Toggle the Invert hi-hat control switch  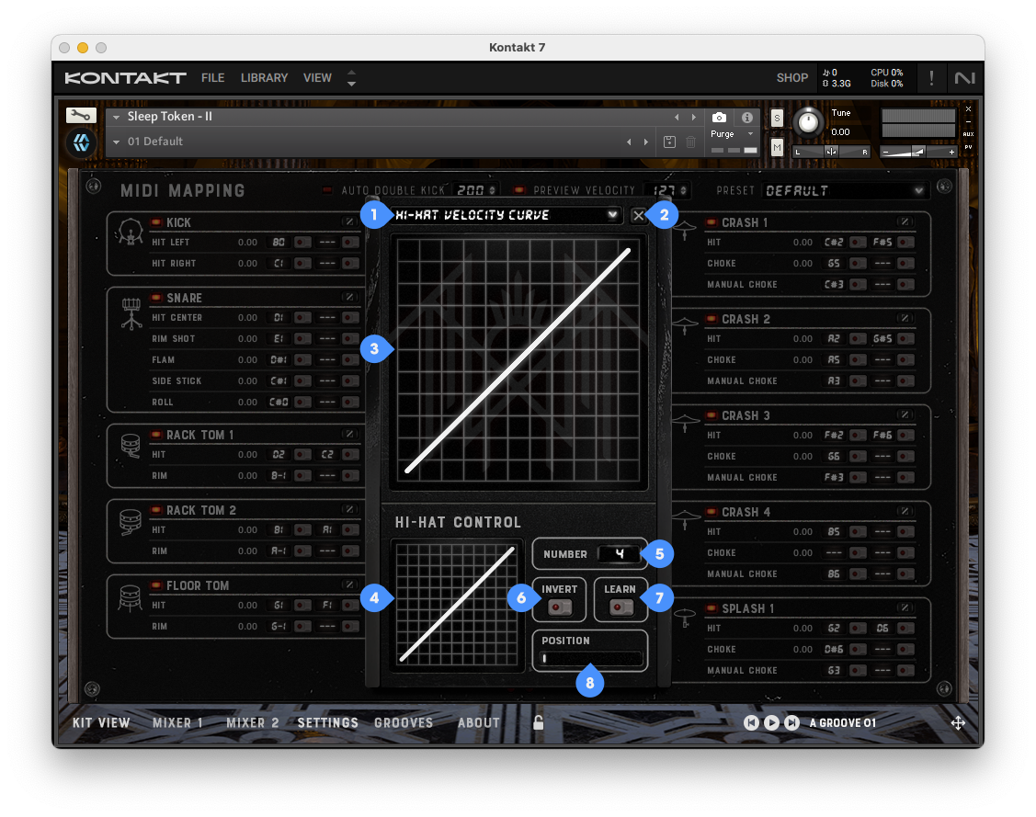pos(559,607)
